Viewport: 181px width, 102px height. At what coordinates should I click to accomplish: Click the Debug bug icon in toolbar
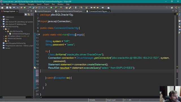point(46,8)
